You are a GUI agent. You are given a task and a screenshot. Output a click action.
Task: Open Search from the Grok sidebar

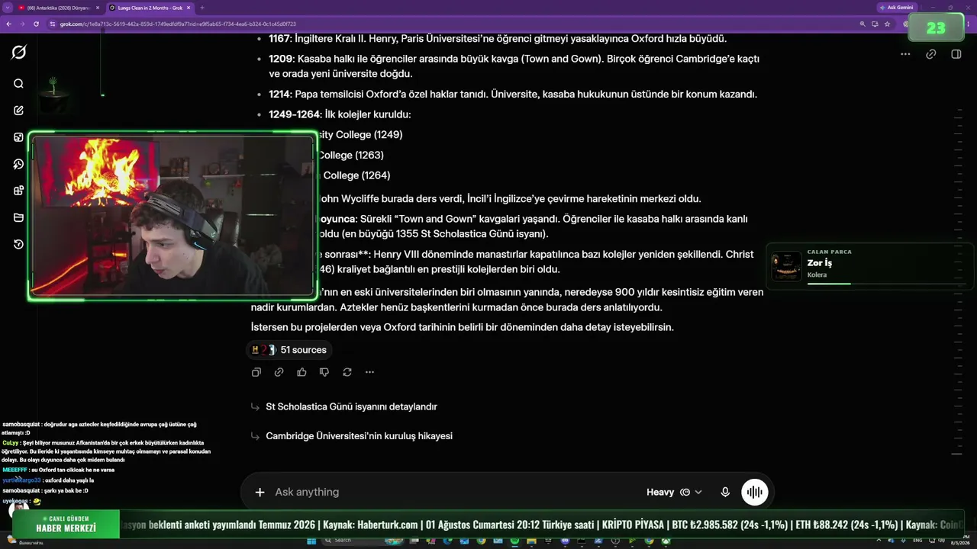point(19,84)
